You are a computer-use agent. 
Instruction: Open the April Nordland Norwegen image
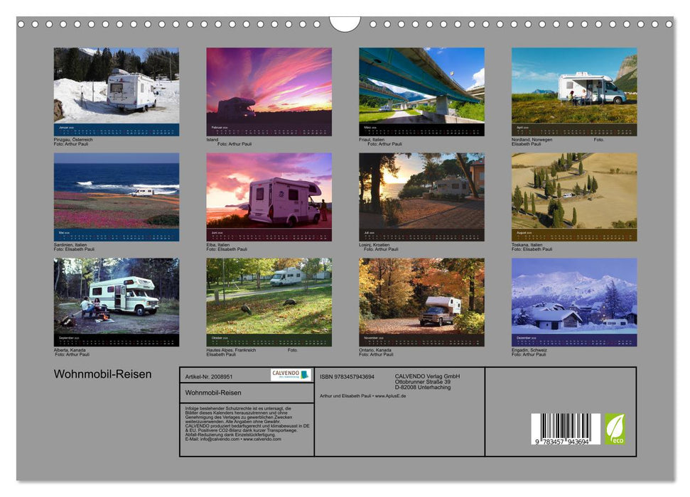tap(571, 85)
